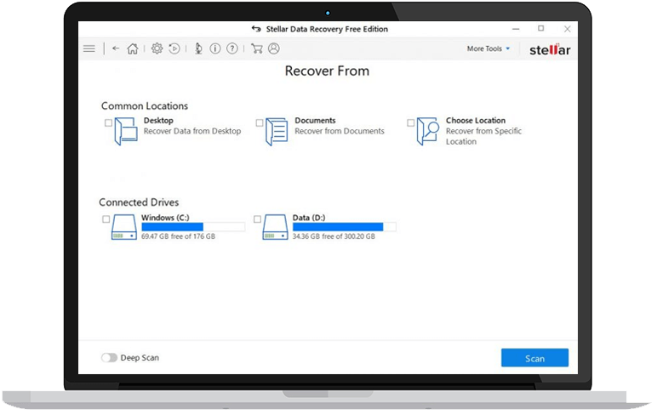Click the microscope monitoring tool icon
This screenshot has height=415, width=657.
198,48
